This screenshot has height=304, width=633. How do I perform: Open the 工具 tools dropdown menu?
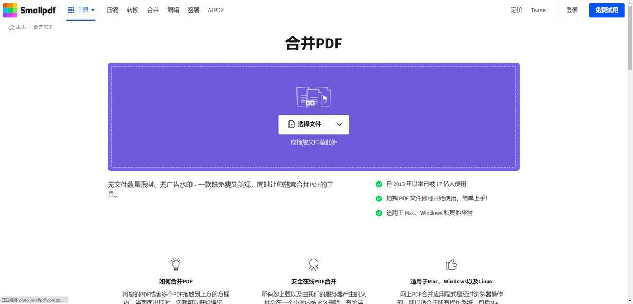[x=81, y=10]
